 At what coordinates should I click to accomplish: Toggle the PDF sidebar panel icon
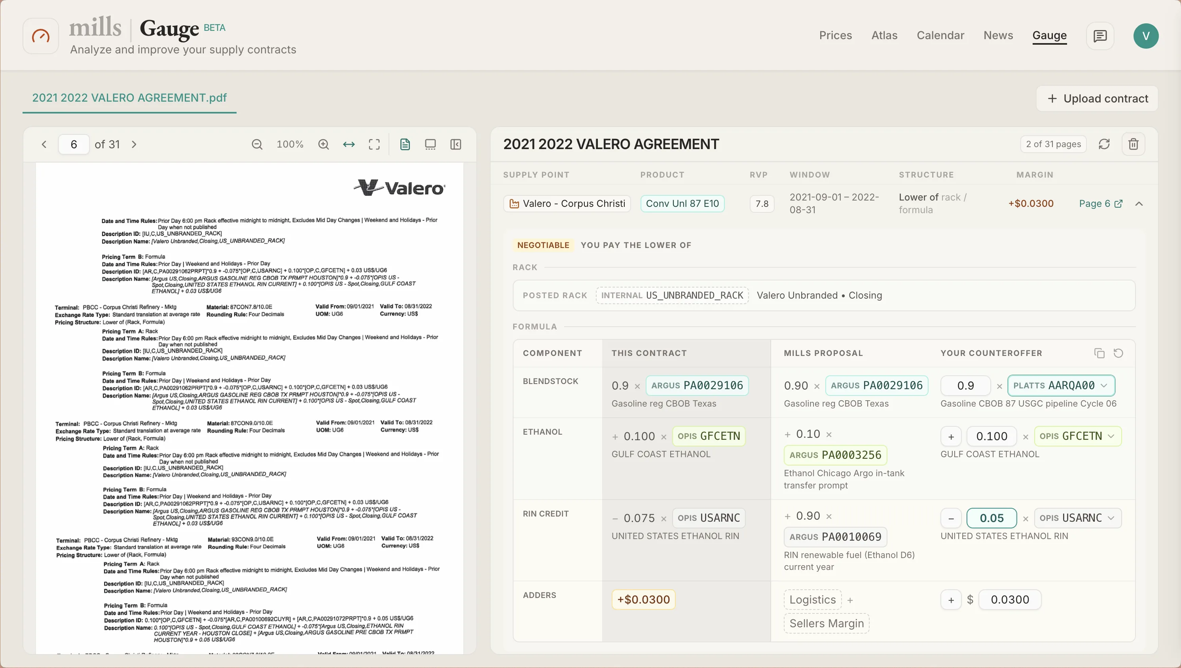(x=456, y=144)
